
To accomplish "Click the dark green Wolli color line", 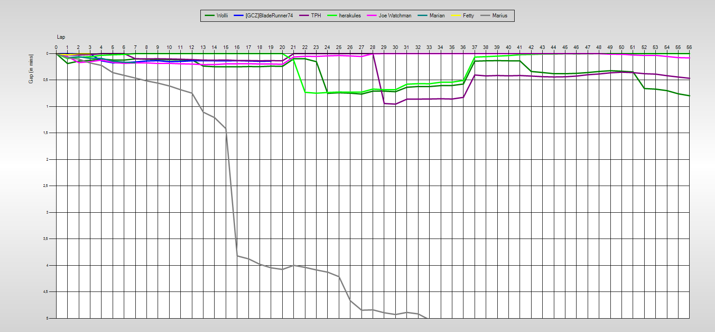I will click(210, 16).
